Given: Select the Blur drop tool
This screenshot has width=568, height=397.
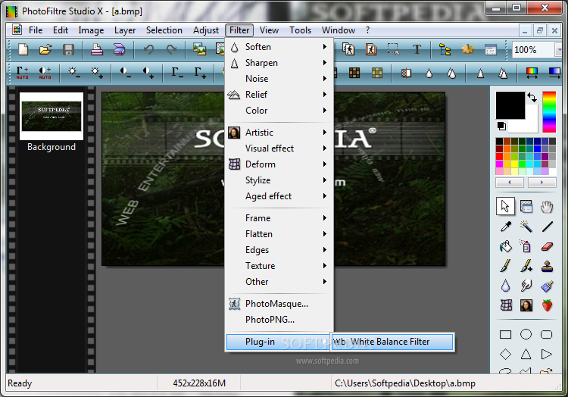Looking at the screenshot, I should click(505, 286).
